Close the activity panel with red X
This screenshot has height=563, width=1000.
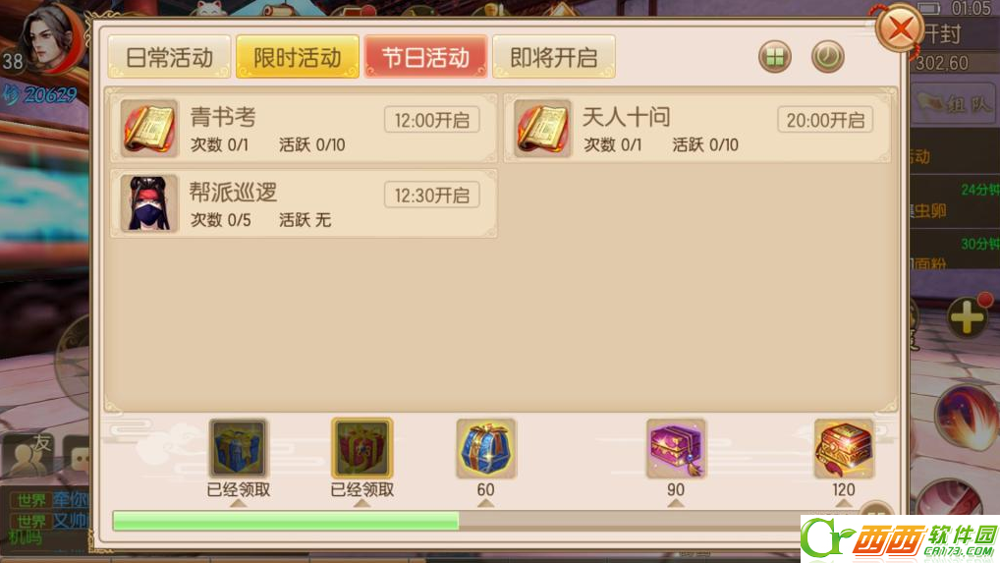pos(900,28)
